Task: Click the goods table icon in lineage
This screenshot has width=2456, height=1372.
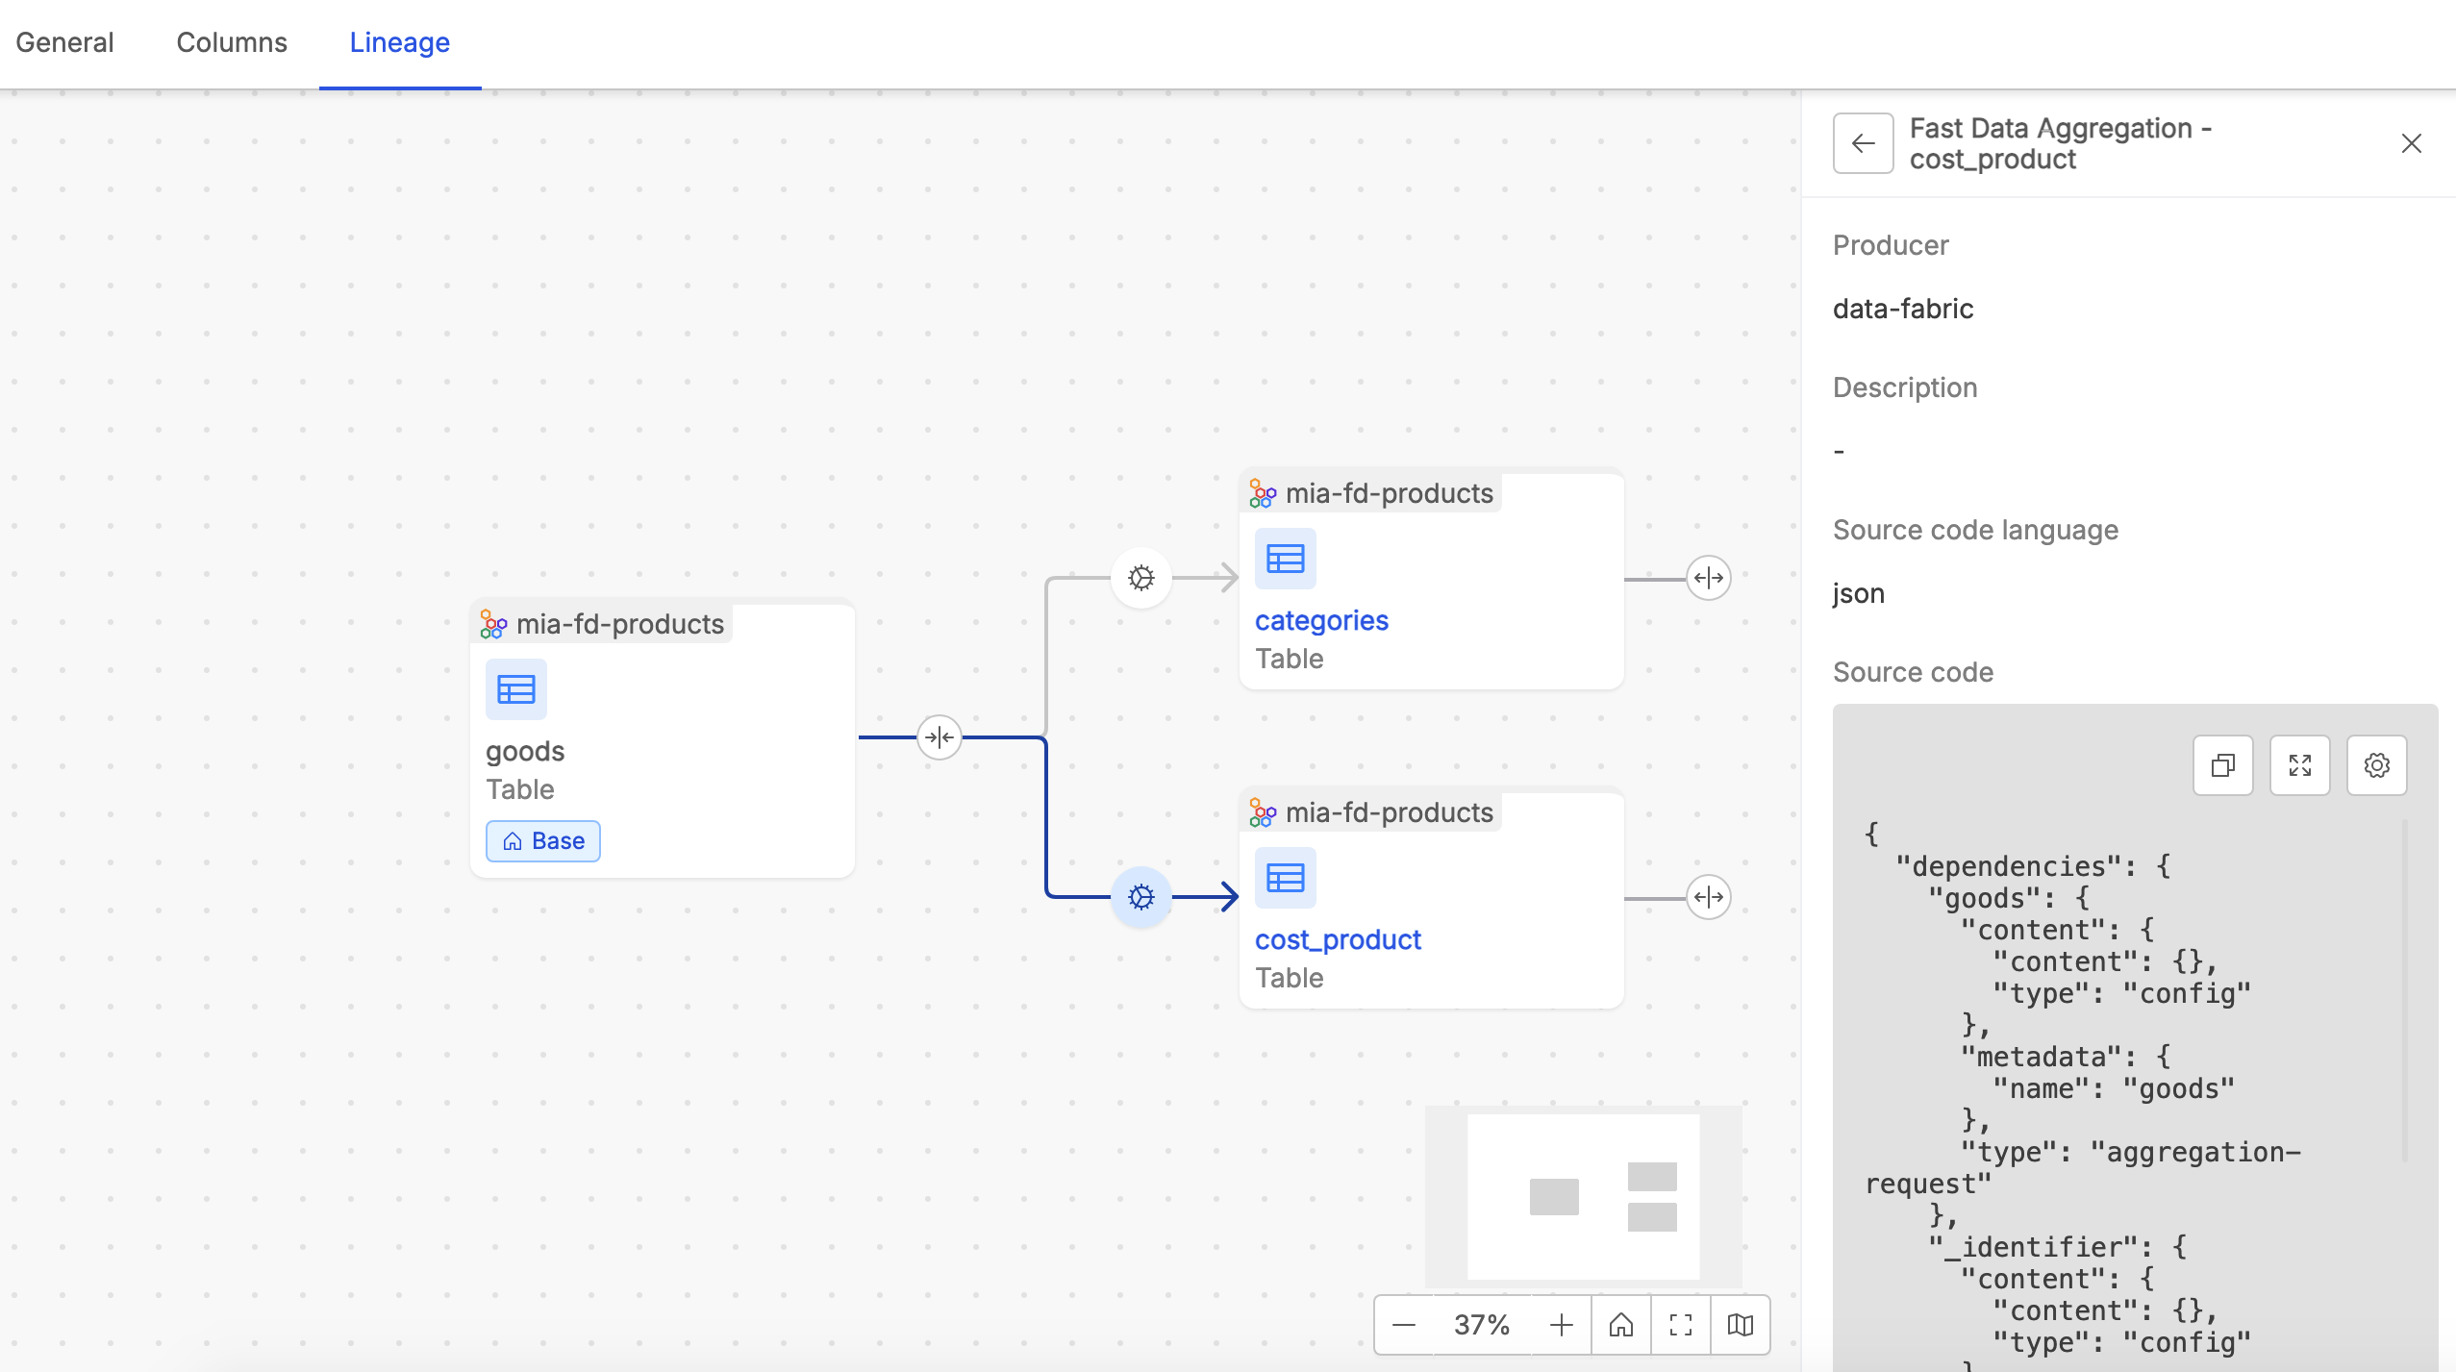Action: (x=514, y=689)
